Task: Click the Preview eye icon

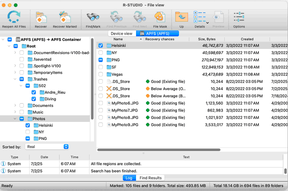Action: pos(218,17)
